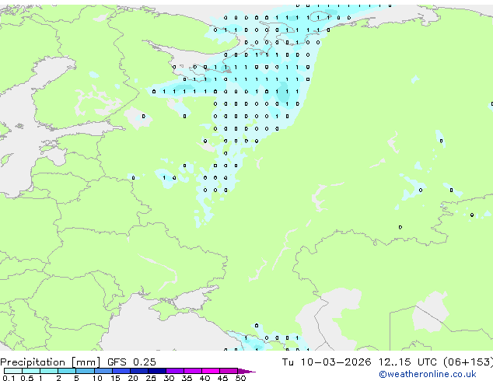Screen dimensions: 493x381
Task: Click the legend swatch between 15 and 20
Action: (121, 371)
